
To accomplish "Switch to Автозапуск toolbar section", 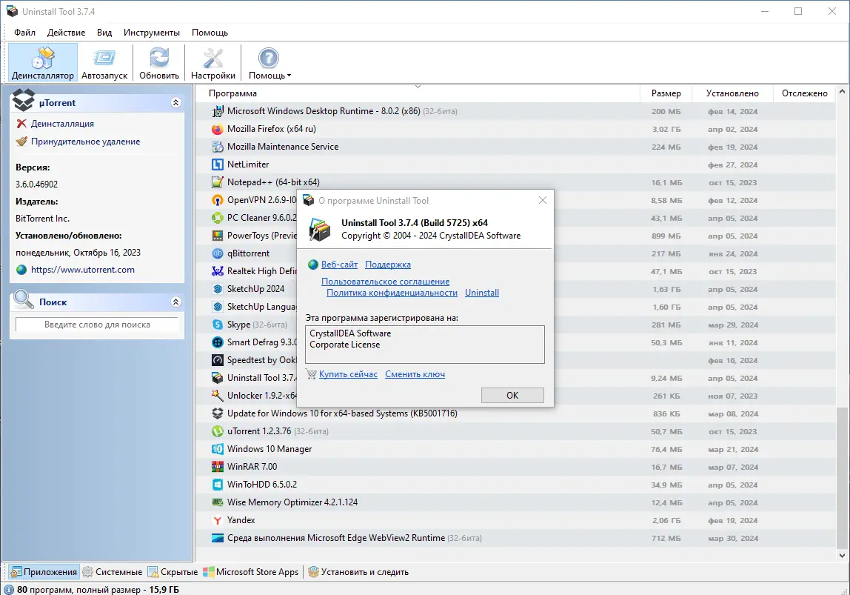I will (x=104, y=63).
